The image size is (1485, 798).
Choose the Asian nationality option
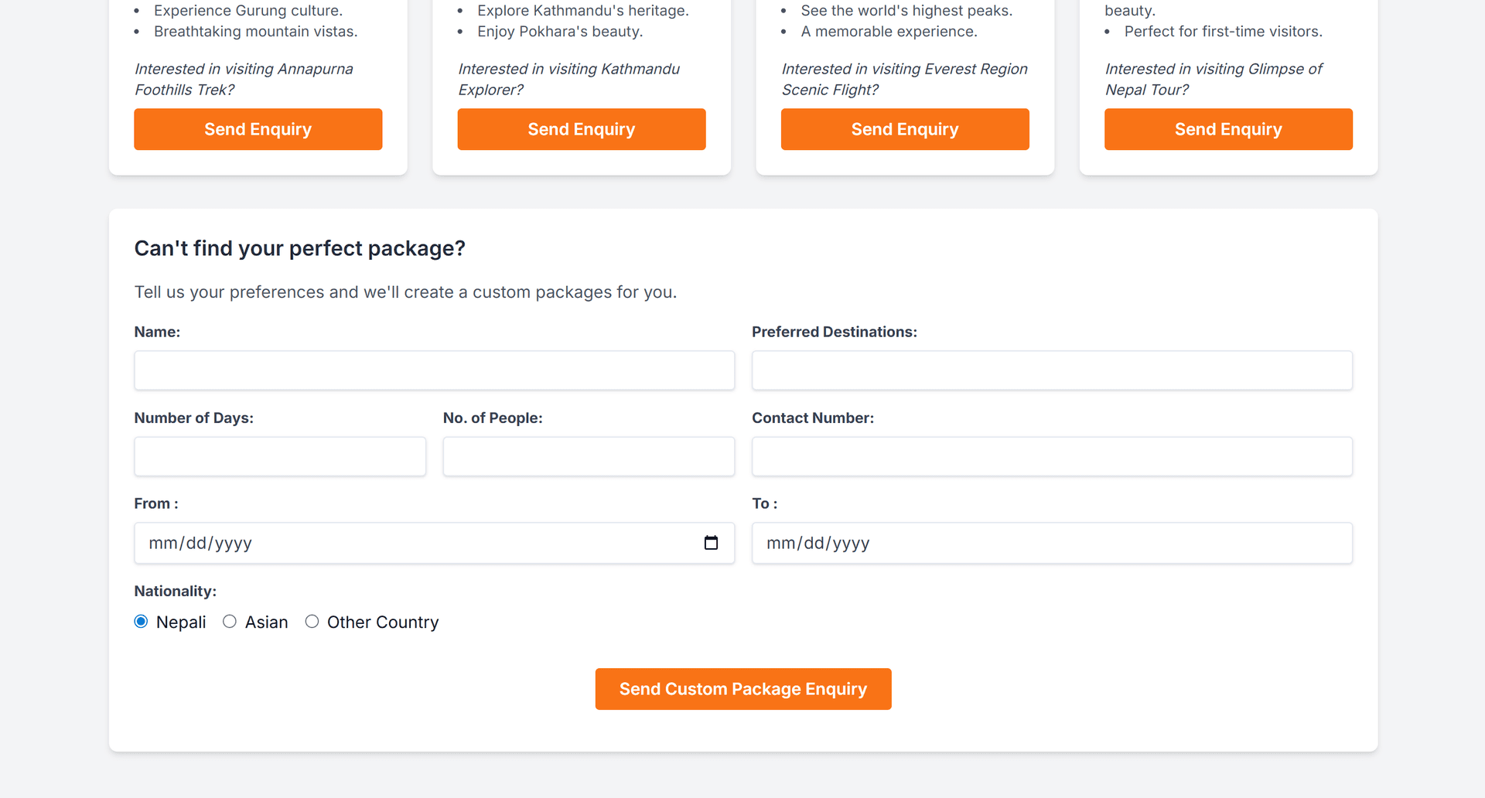click(x=229, y=621)
